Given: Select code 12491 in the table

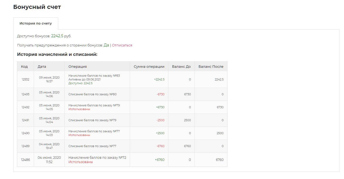Looking at the screenshot, I should click(x=25, y=120).
